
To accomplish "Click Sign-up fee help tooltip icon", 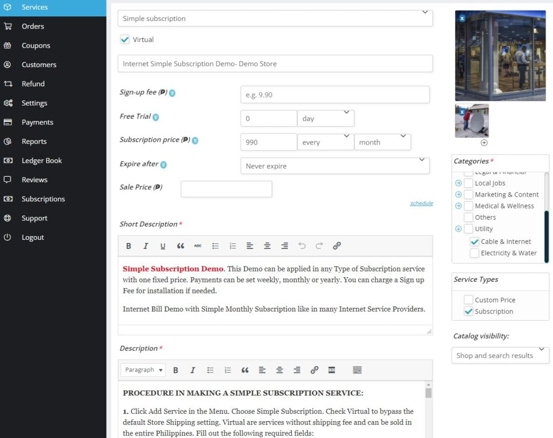I will [172, 93].
